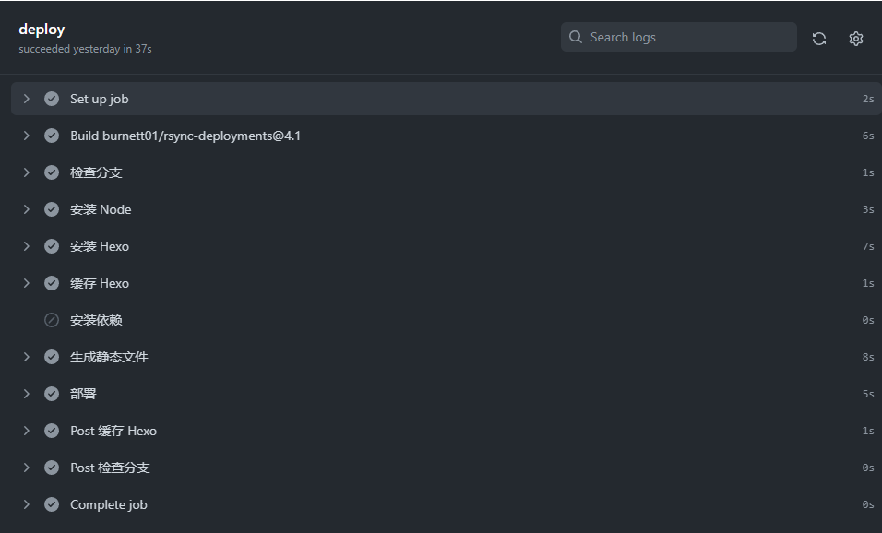Click the refresh logs icon
This screenshot has width=882, height=533.
[819, 38]
